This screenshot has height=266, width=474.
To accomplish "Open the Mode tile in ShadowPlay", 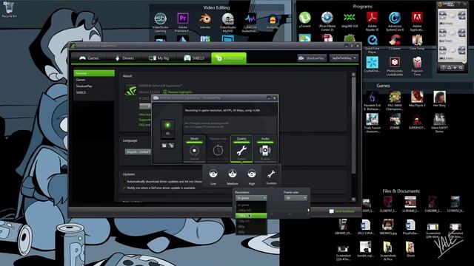I will pyautogui.click(x=194, y=149).
